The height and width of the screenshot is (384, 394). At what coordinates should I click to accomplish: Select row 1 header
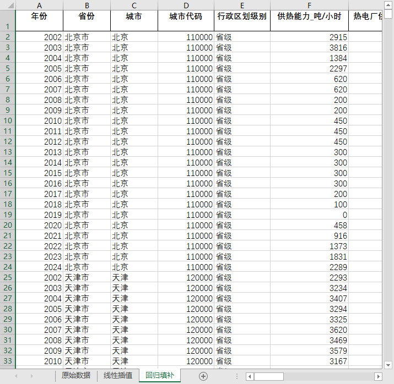8,21
